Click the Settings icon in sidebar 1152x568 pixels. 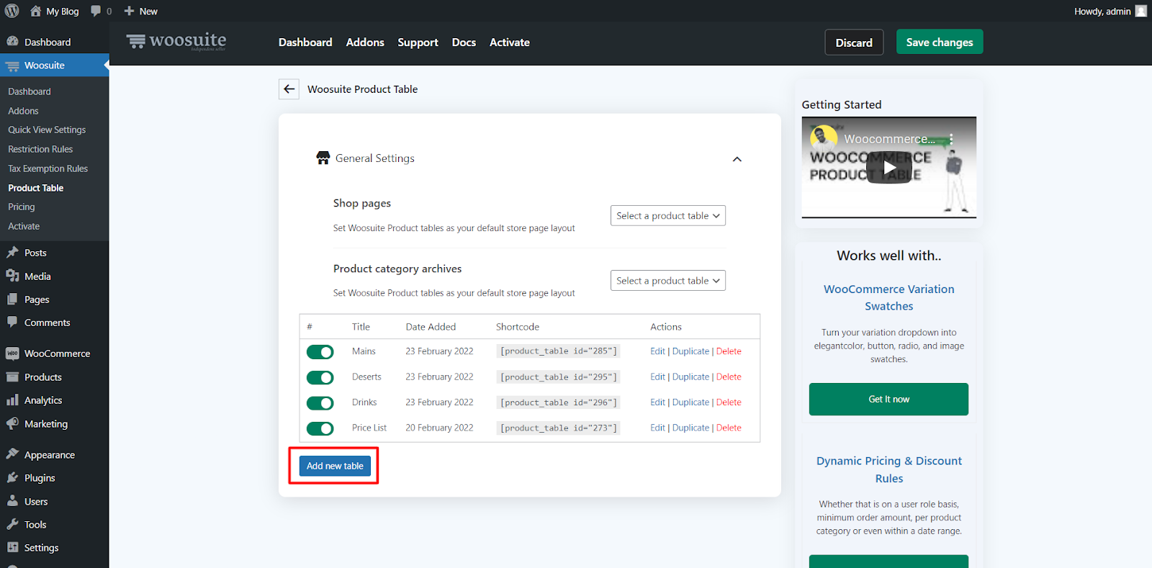coord(12,547)
